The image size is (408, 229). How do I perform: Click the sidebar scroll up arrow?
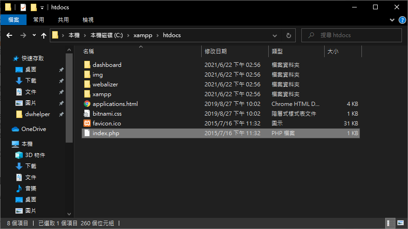69,50
